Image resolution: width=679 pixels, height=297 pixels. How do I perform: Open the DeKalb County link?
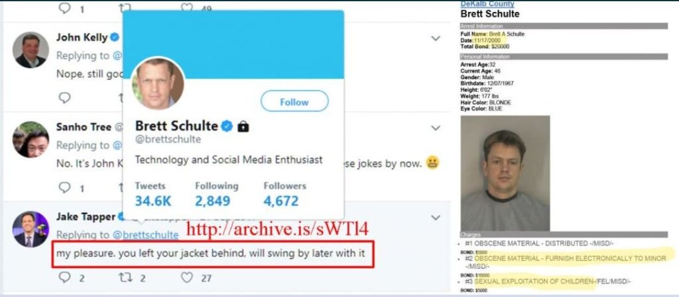point(487,4)
